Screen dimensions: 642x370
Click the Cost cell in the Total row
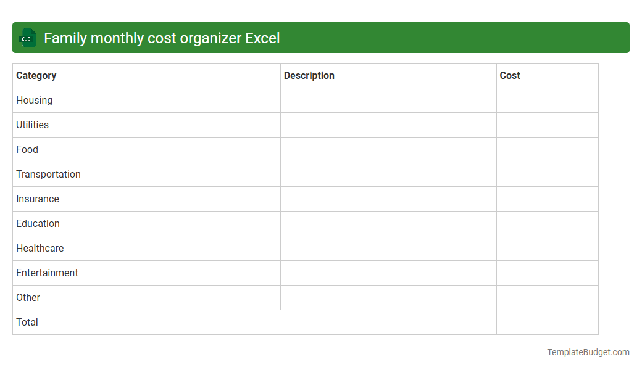click(547, 322)
